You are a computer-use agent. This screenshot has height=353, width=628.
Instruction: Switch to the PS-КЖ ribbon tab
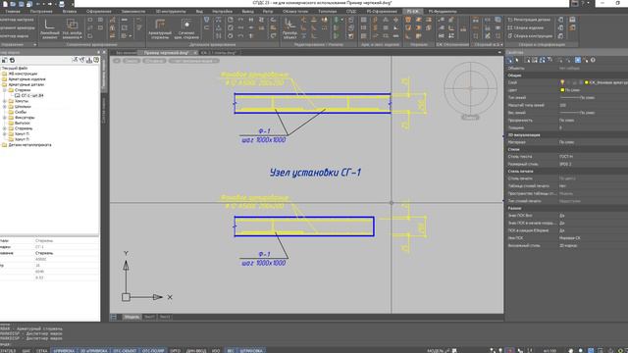pyautogui.click(x=412, y=11)
